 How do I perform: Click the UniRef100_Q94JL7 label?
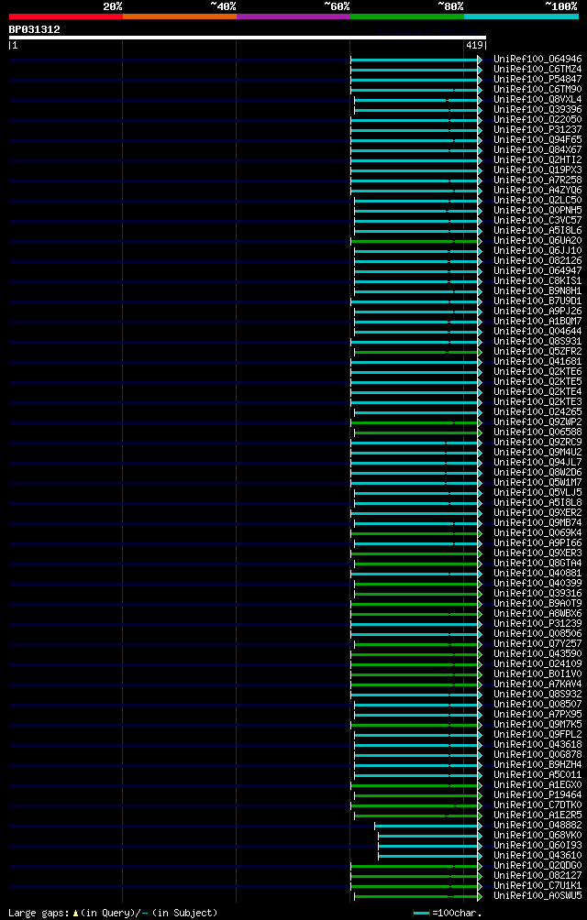click(x=537, y=463)
